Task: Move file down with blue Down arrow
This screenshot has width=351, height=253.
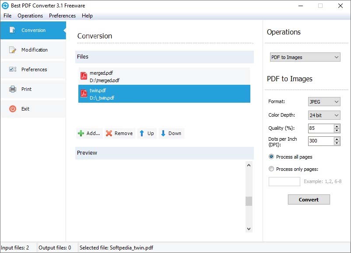Action: pyautogui.click(x=163, y=133)
